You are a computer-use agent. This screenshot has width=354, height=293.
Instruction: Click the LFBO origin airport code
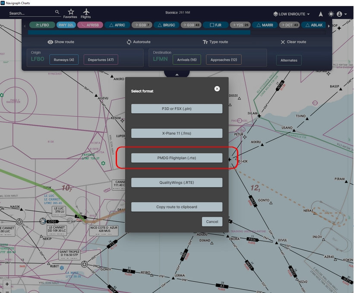[x=38, y=59]
